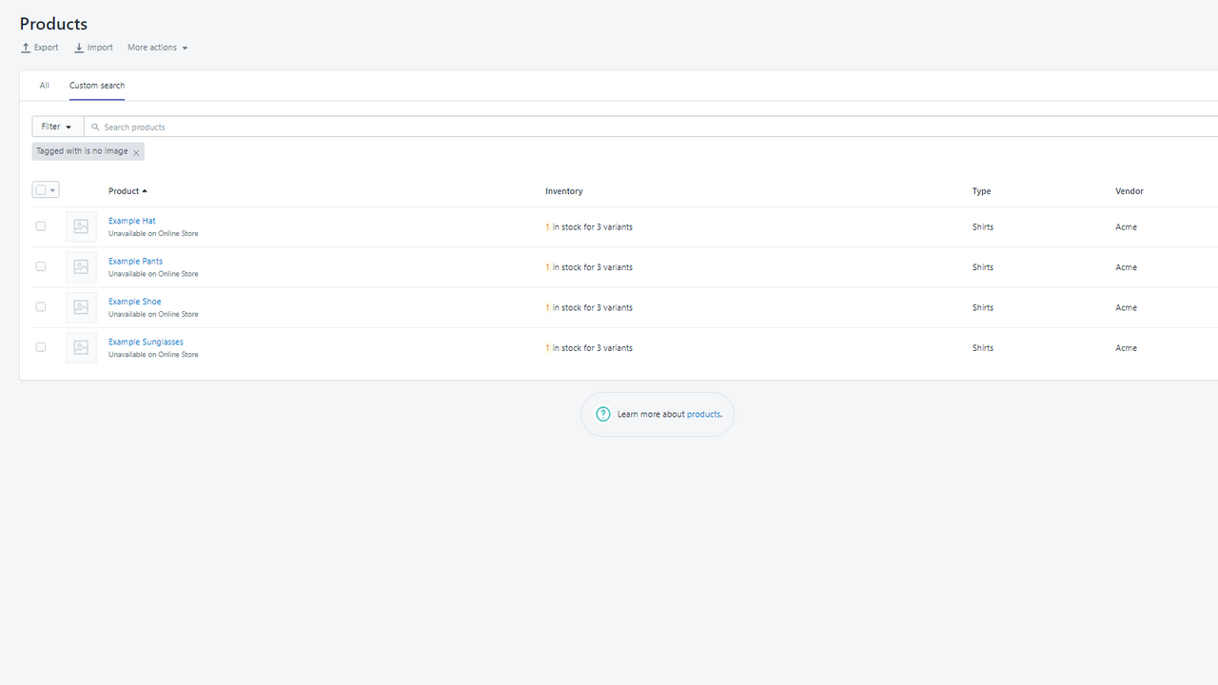Click the Example Pants image placeholder
This screenshot has height=685, width=1218.
[81, 266]
